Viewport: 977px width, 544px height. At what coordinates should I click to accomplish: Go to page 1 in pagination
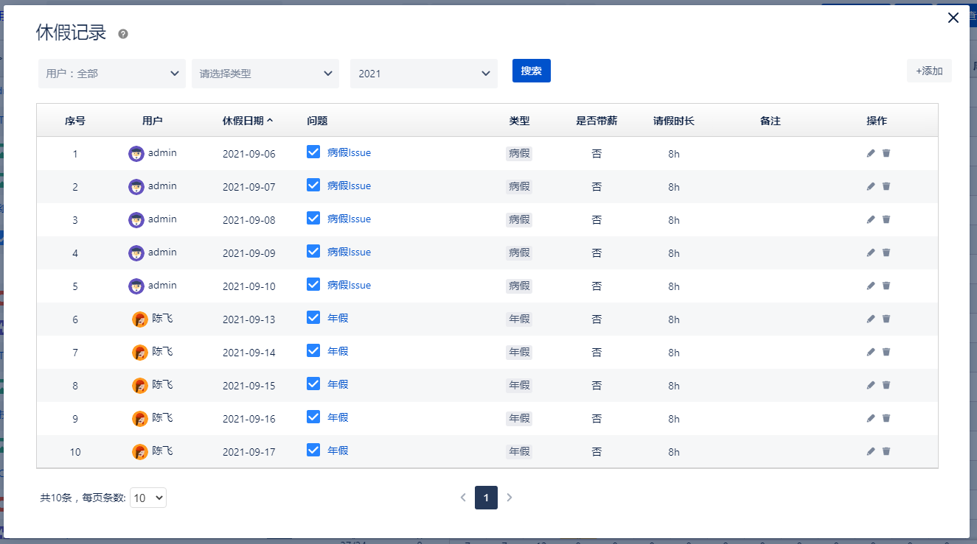click(486, 498)
